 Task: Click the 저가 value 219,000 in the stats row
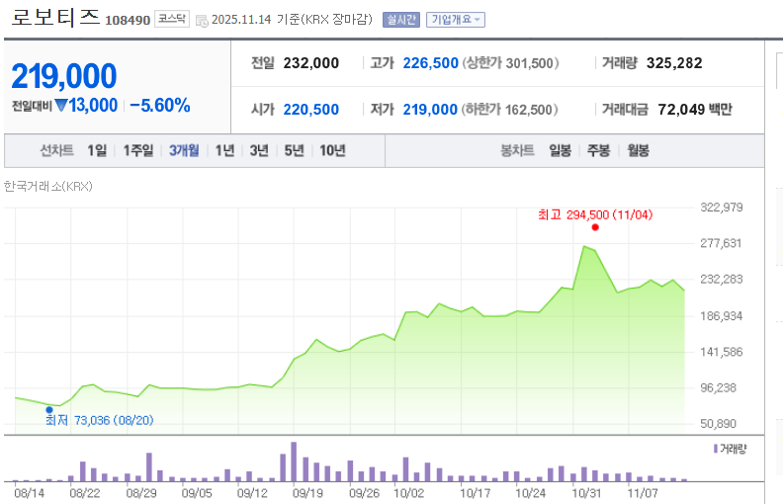click(430, 110)
